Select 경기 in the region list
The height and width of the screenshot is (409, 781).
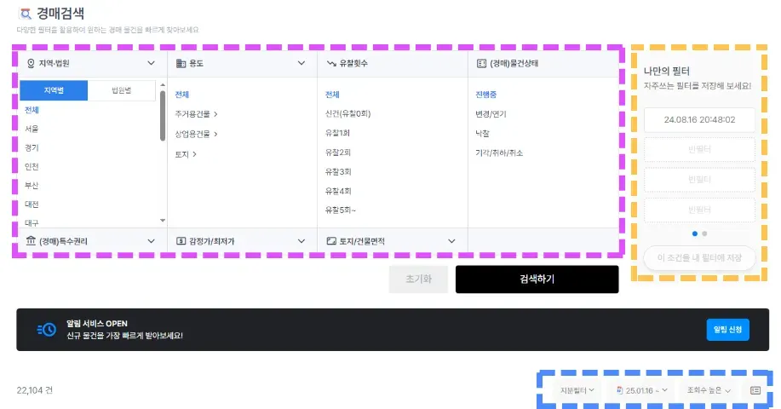point(32,147)
